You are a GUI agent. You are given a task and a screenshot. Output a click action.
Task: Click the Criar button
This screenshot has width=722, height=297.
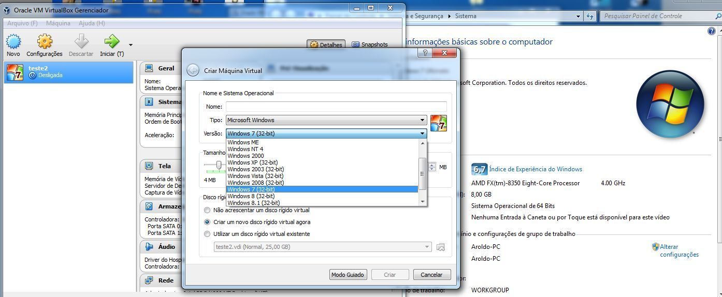390,275
